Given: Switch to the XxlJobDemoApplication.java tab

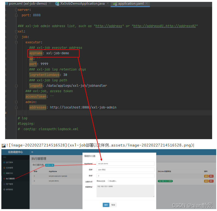Looking at the screenshot, I should [82, 4].
